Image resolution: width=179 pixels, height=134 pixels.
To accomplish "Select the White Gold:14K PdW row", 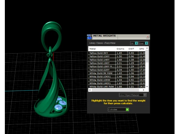I will (117, 87).
